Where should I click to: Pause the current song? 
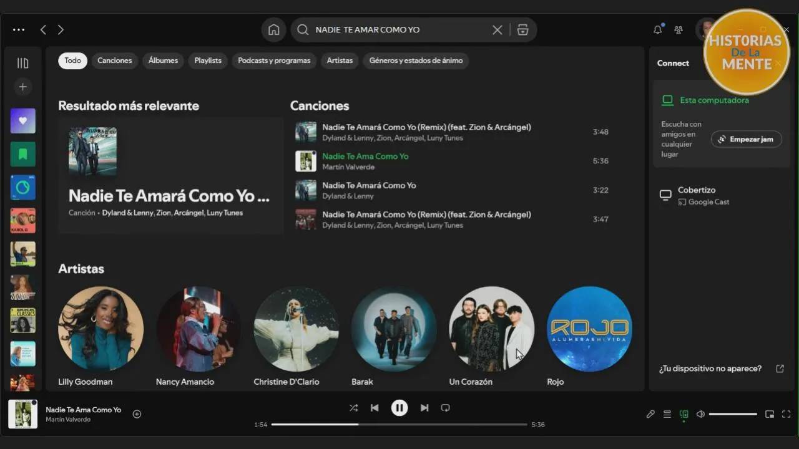tap(399, 408)
